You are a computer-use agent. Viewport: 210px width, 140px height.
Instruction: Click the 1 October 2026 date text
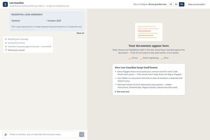click(x=54, y=21)
